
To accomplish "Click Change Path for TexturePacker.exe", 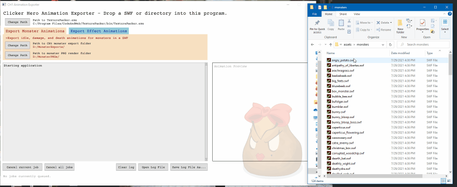I will pyautogui.click(x=17, y=22).
